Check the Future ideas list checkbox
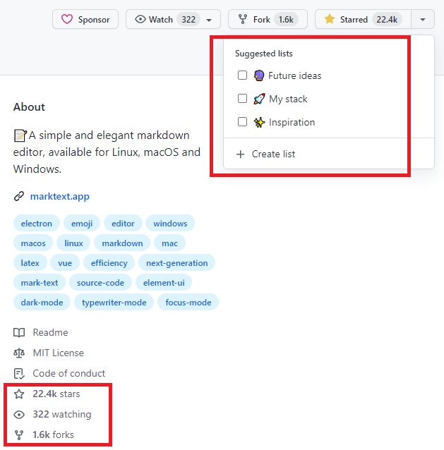The image size is (444, 450). pyautogui.click(x=242, y=75)
